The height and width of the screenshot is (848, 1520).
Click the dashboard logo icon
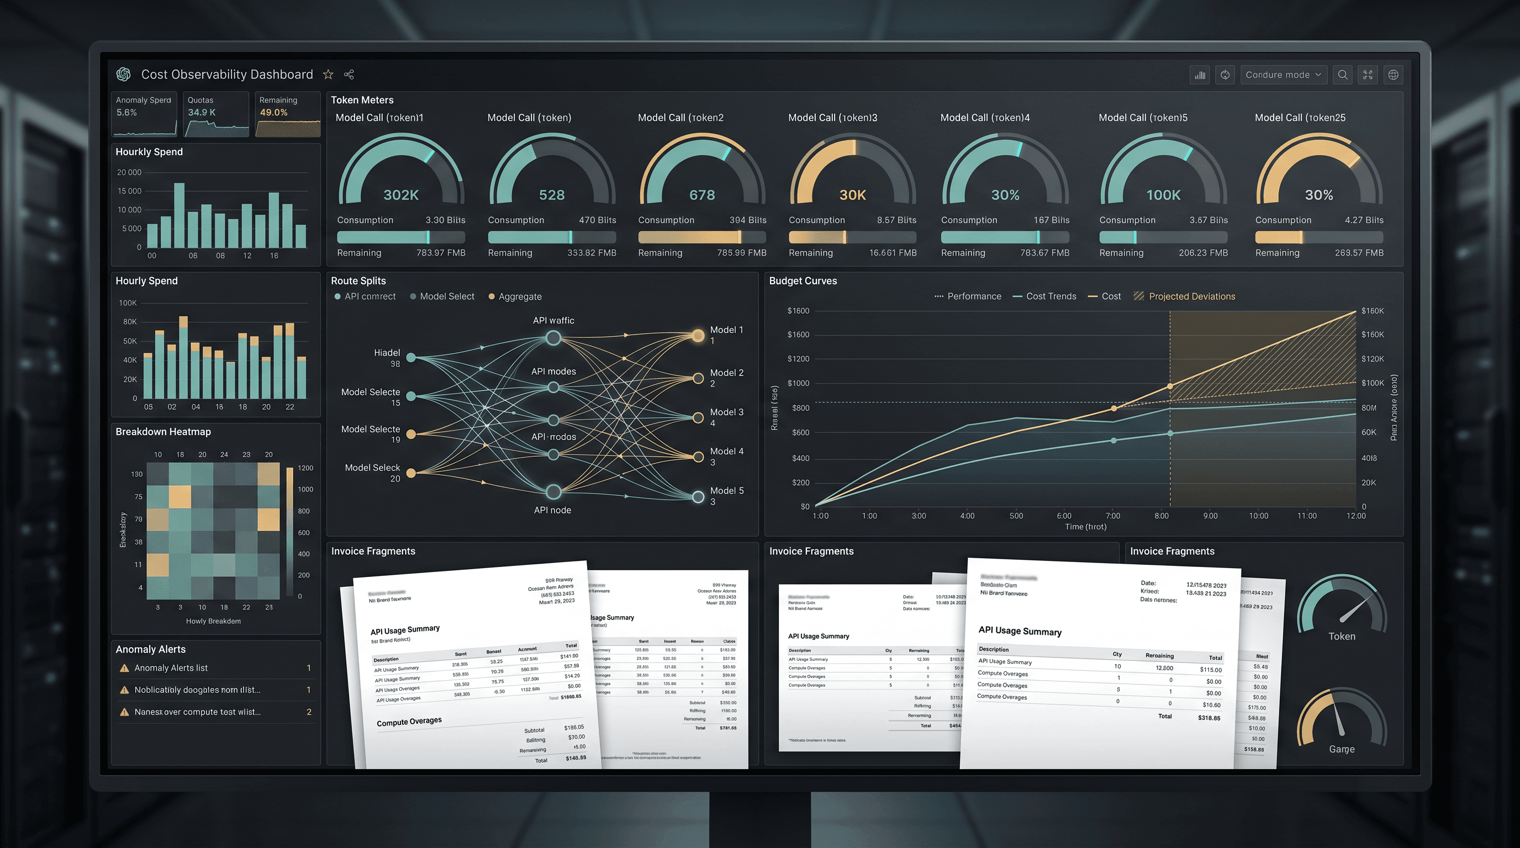point(123,75)
